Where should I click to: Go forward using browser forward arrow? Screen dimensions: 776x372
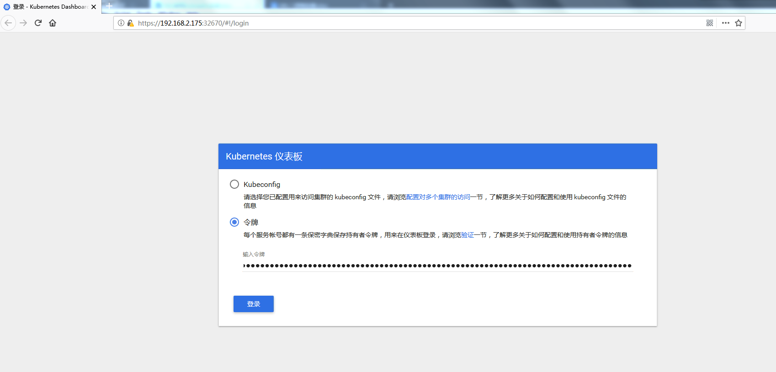click(x=23, y=23)
